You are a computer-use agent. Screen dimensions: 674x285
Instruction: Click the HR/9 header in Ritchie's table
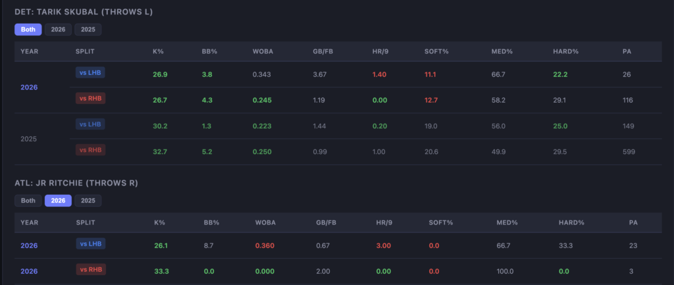[x=382, y=222]
